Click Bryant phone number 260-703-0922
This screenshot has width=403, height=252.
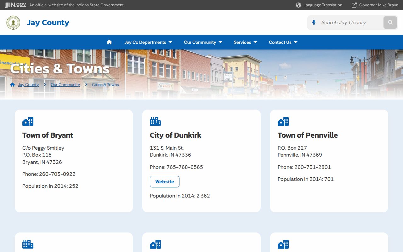[57, 174]
